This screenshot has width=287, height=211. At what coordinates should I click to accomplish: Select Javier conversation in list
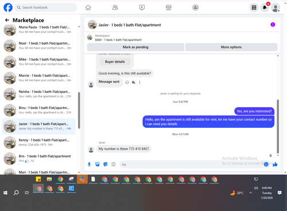(x=38, y=126)
